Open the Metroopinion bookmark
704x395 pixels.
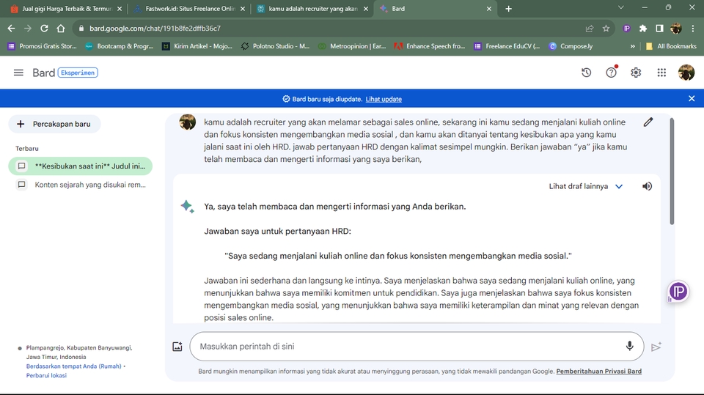coord(353,46)
